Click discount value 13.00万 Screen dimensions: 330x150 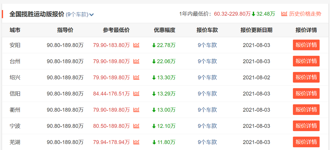pyautogui.click(x=166, y=110)
